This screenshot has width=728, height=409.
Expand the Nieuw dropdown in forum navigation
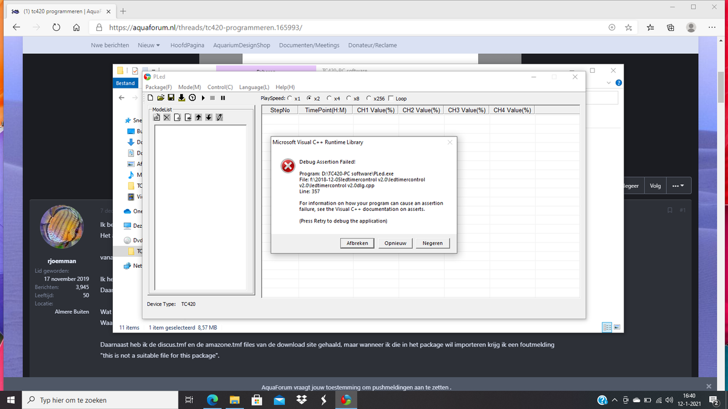(149, 45)
